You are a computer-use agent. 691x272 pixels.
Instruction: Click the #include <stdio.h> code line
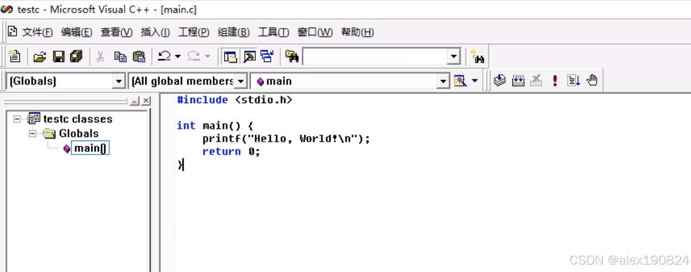coord(234,100)
